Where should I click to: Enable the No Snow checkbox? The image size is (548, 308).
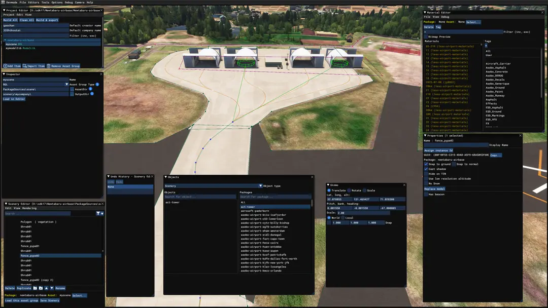[426, 183]
